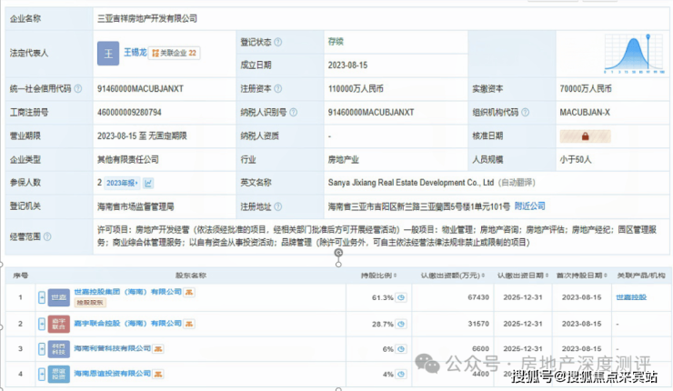Image resolution: width=673 pixels, height=391 pixels.
Task: Click the 嘉宇联合 shareholder logo
Action: pos(59,324)
